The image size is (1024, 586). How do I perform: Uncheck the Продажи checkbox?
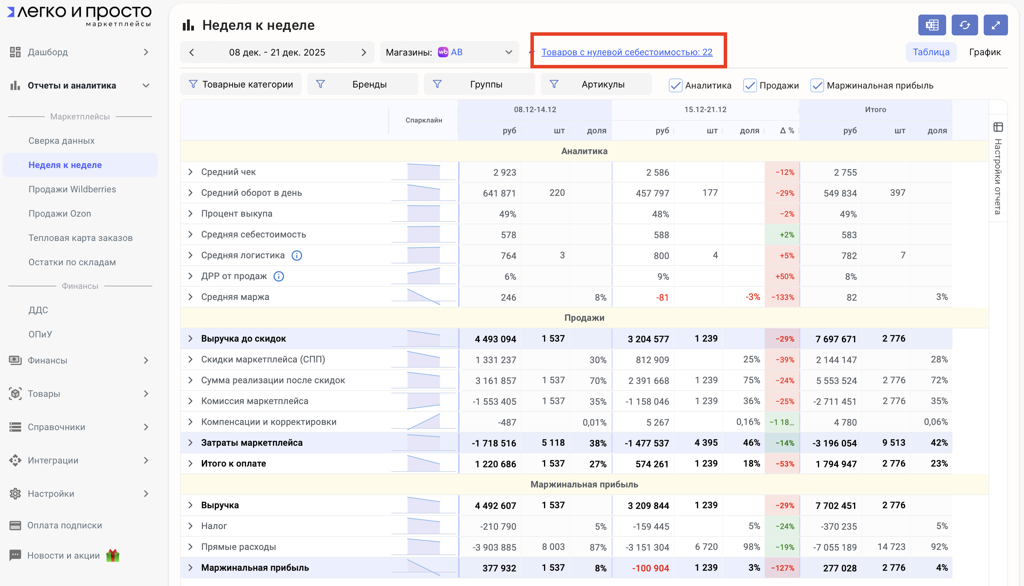(749, 85)
